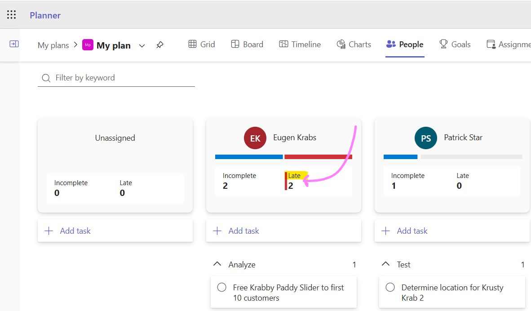Click the Eugen Krabs name

(x=295, y=138)
